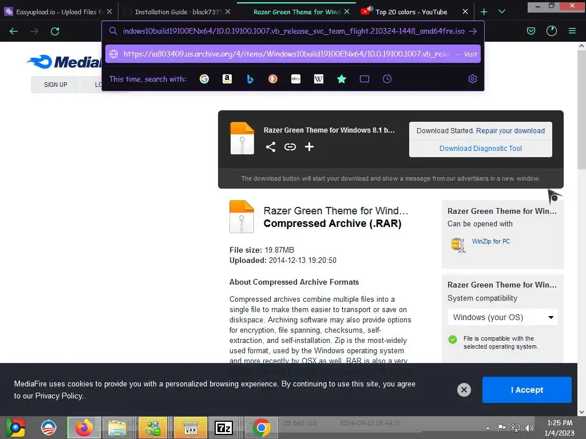Viewport: 586px width, 439px height.
Task: Click inside the address bar text
Action: (x=294, y=31)
